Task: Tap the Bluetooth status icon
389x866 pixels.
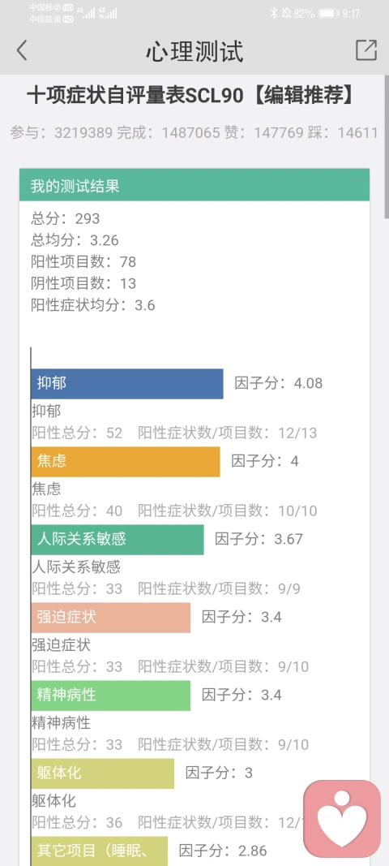Action: (273, 13)
